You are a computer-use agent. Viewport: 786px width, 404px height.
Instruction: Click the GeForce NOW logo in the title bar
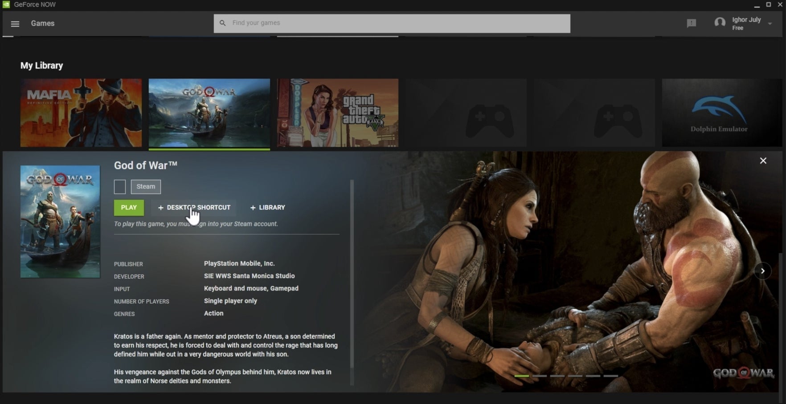5,4
